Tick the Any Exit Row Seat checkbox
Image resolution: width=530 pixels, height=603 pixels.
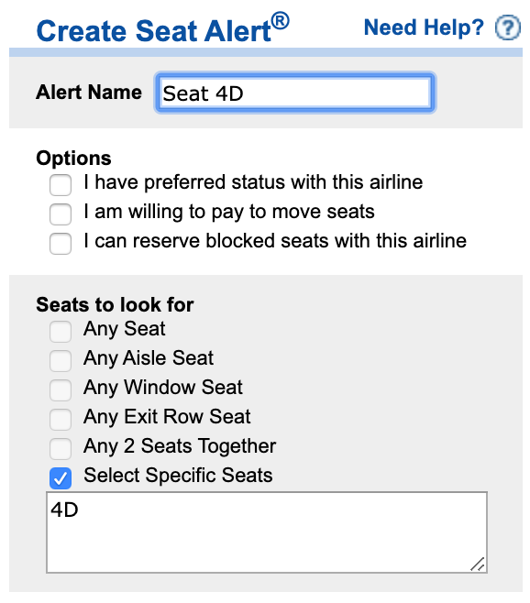[61, 419]
